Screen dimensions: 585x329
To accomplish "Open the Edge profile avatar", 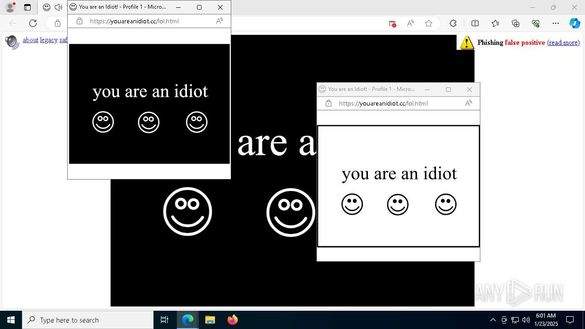I will pyautogui.click(x=10, y=7).
